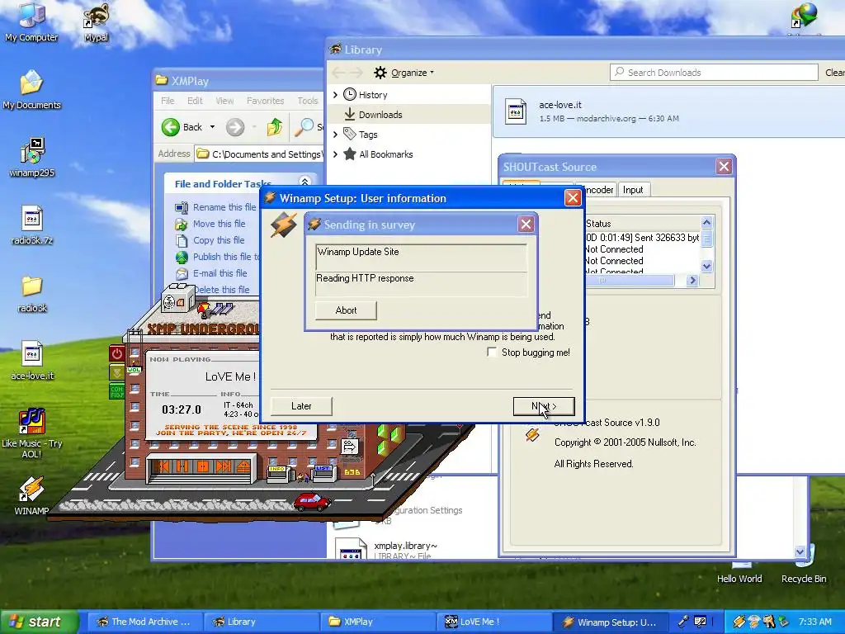The width and height of the screenshot is (845, 634).
Task: Open the Organize dropdown in Library window
Action: click(x=404, y=73)
